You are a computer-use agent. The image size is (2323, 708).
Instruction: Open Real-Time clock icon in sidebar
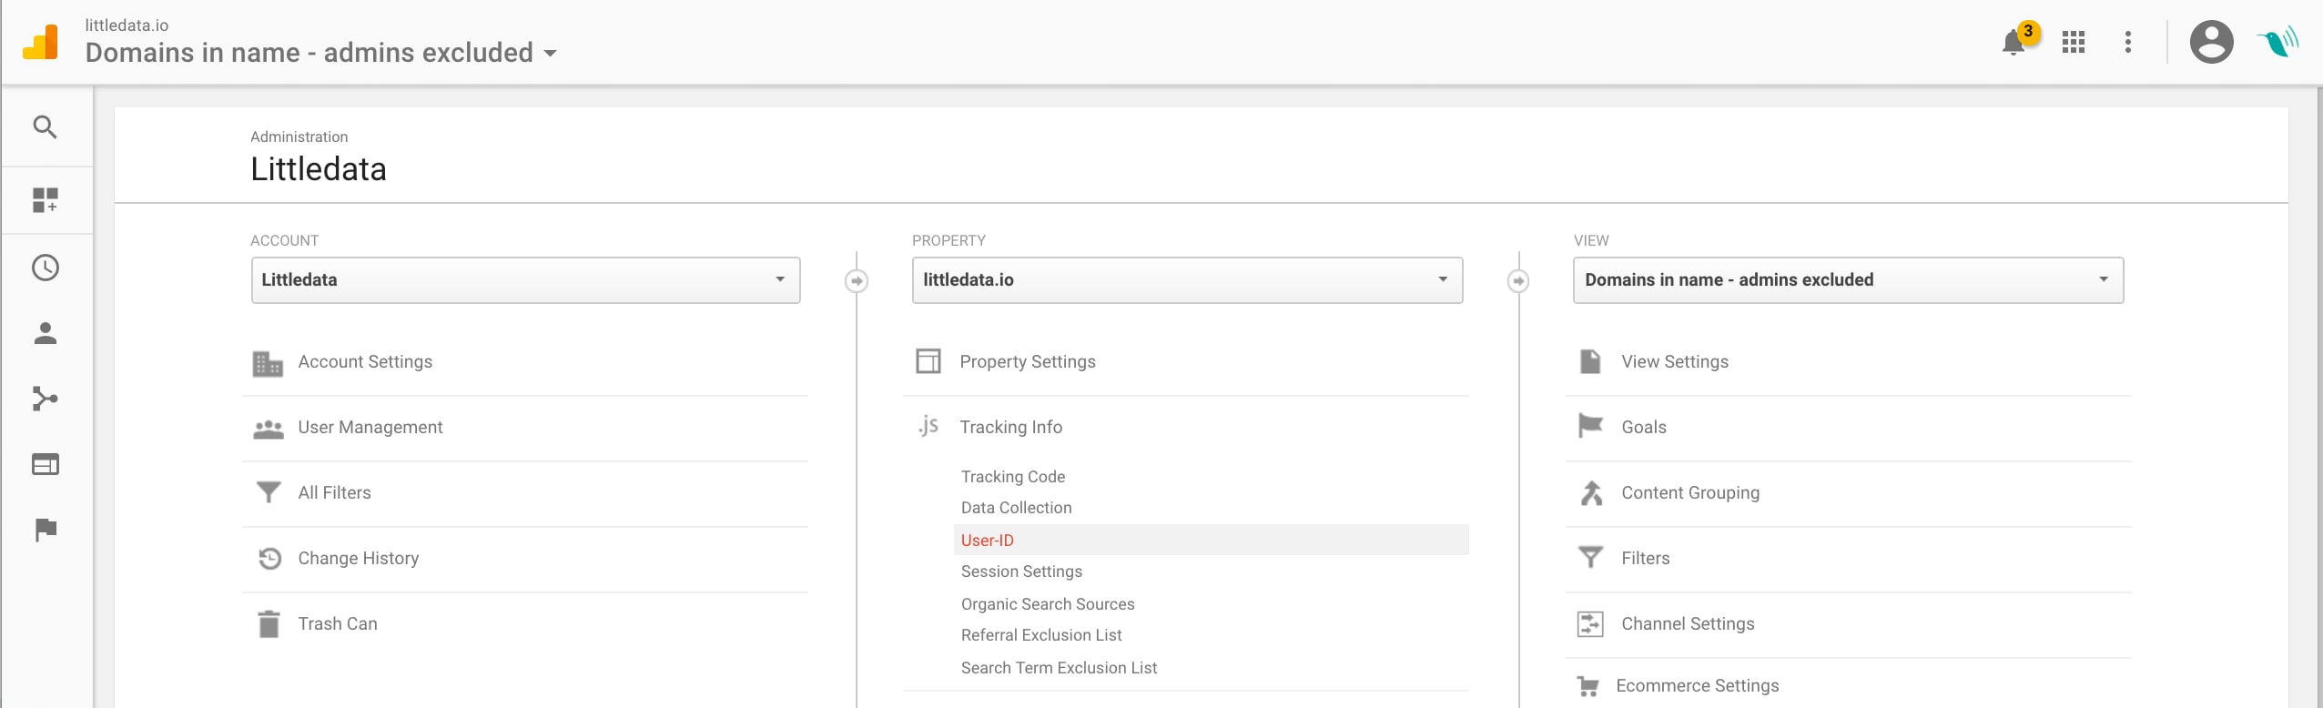(x=46, y=268)
